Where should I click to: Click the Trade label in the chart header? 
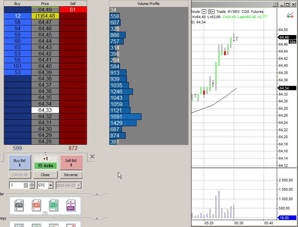221,12
